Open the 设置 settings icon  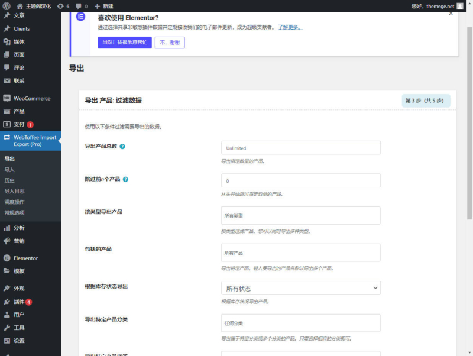[x=7, y=341]
